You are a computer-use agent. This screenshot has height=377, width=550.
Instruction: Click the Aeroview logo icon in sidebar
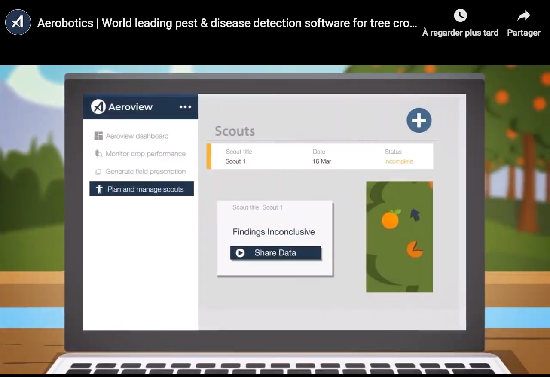click(x=98, y=107)
